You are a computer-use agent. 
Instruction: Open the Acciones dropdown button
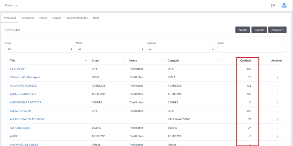[277, 30]
